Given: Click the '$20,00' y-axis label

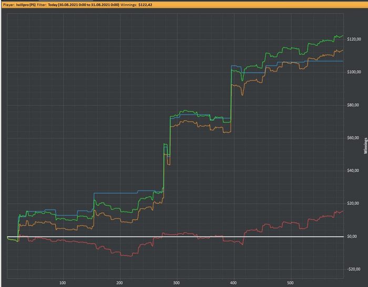Looking at the screenshot, I should pyautogui.click(x=353, y=203).
